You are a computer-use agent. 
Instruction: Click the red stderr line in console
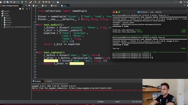[87, 90]
